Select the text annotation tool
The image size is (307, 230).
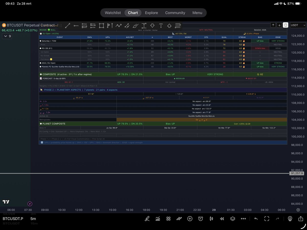(161, 26)
